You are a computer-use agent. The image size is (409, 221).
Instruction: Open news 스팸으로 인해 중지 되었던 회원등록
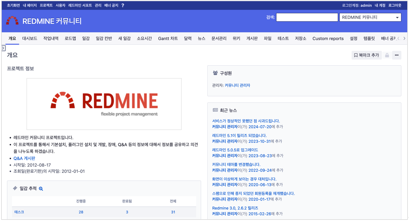click(253, 193)
